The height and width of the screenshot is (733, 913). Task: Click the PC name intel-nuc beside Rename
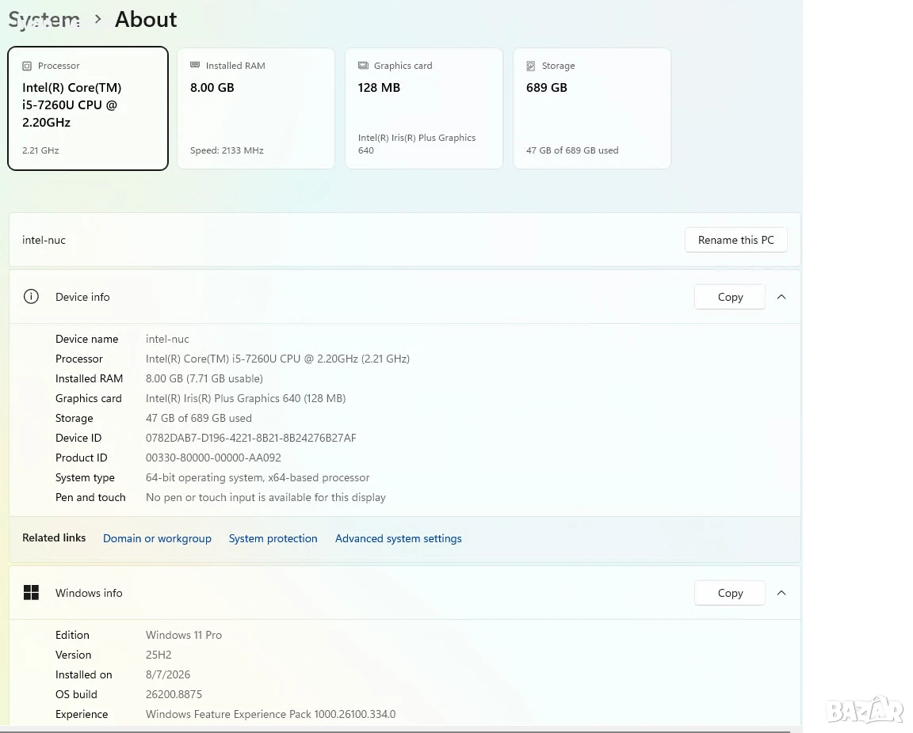[x=44, y=240]
